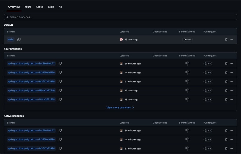Viewport: 241px width, 154px height.
Task: Open migration-5d355babd69e branch under Your branches
Action: coord(31,73)
